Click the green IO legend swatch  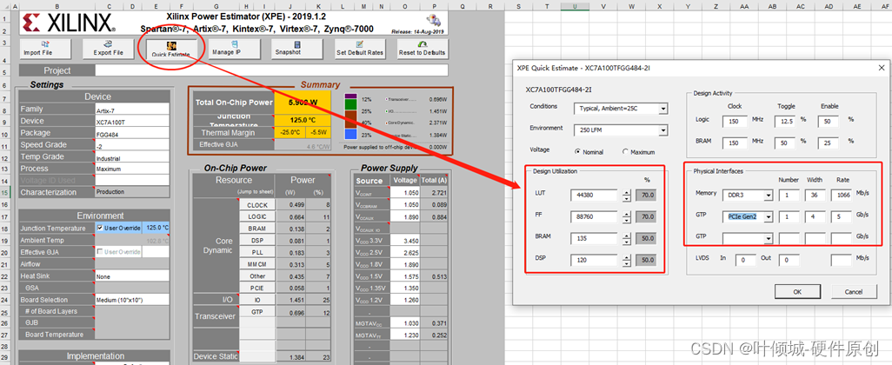[x=350, y=106]
